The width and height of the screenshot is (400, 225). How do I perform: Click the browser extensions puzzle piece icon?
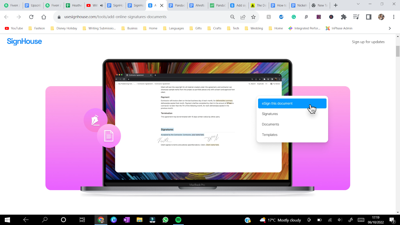[x=344, y=17]
